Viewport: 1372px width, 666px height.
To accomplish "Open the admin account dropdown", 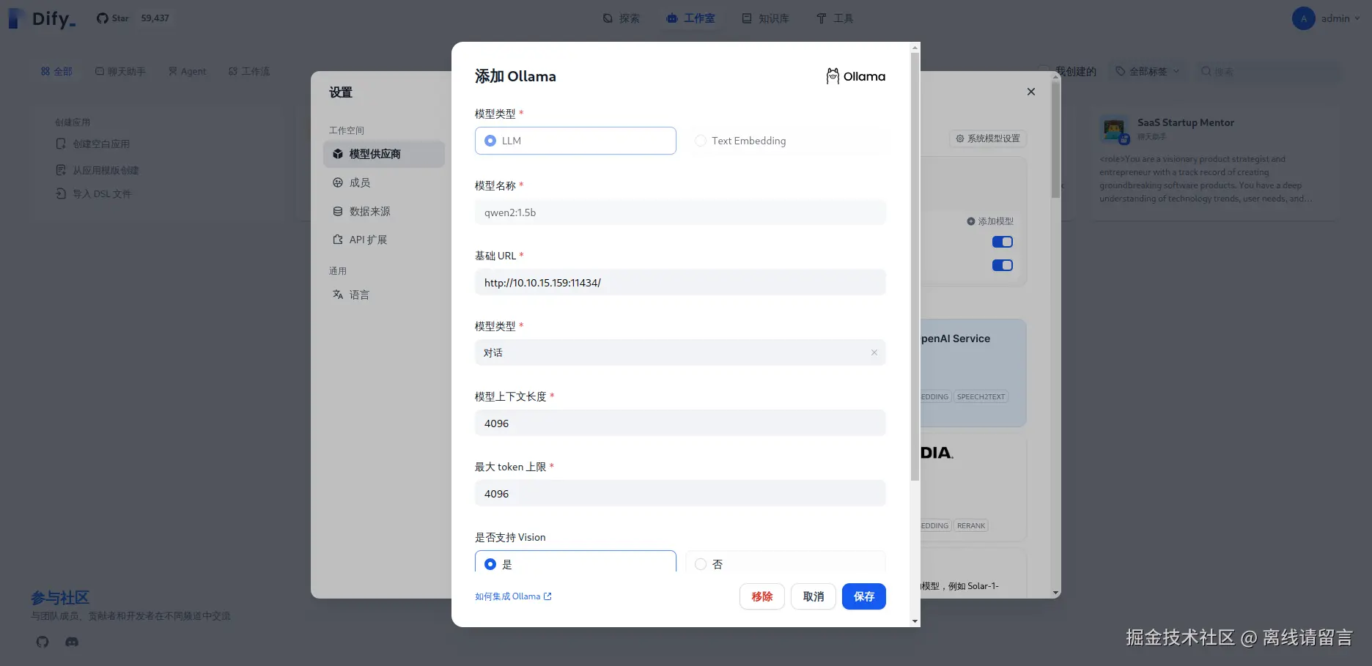I will coord(1327,18).
